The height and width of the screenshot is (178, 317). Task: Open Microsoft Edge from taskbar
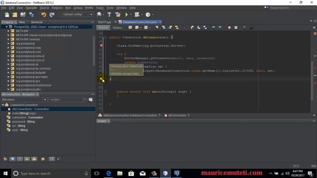108,174
